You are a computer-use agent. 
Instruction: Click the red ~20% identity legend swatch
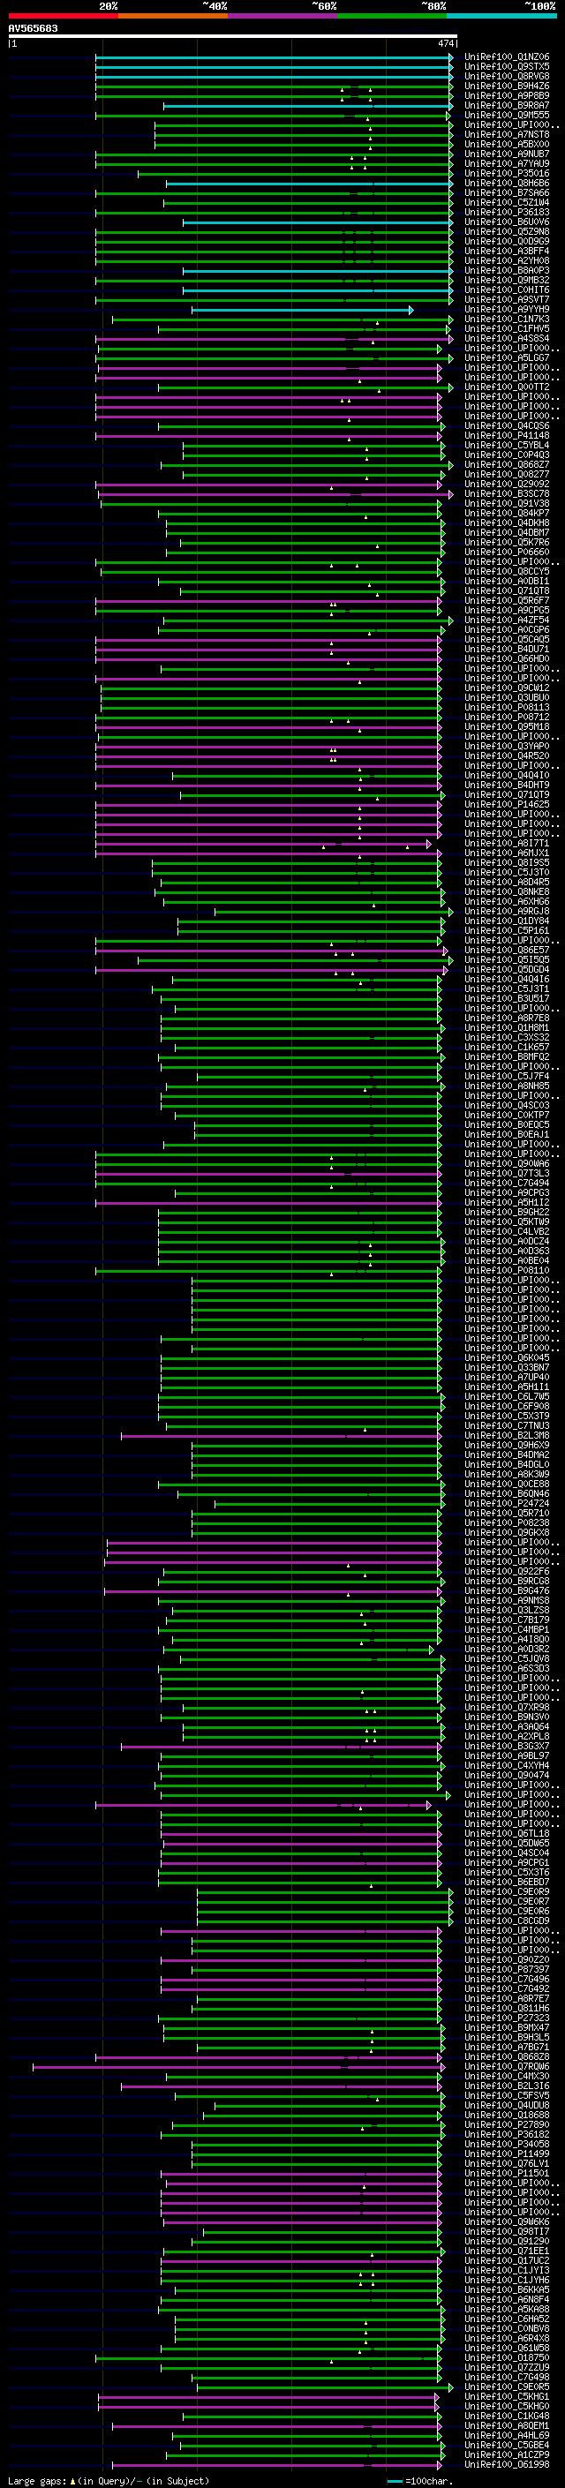(x=63, y=16)
